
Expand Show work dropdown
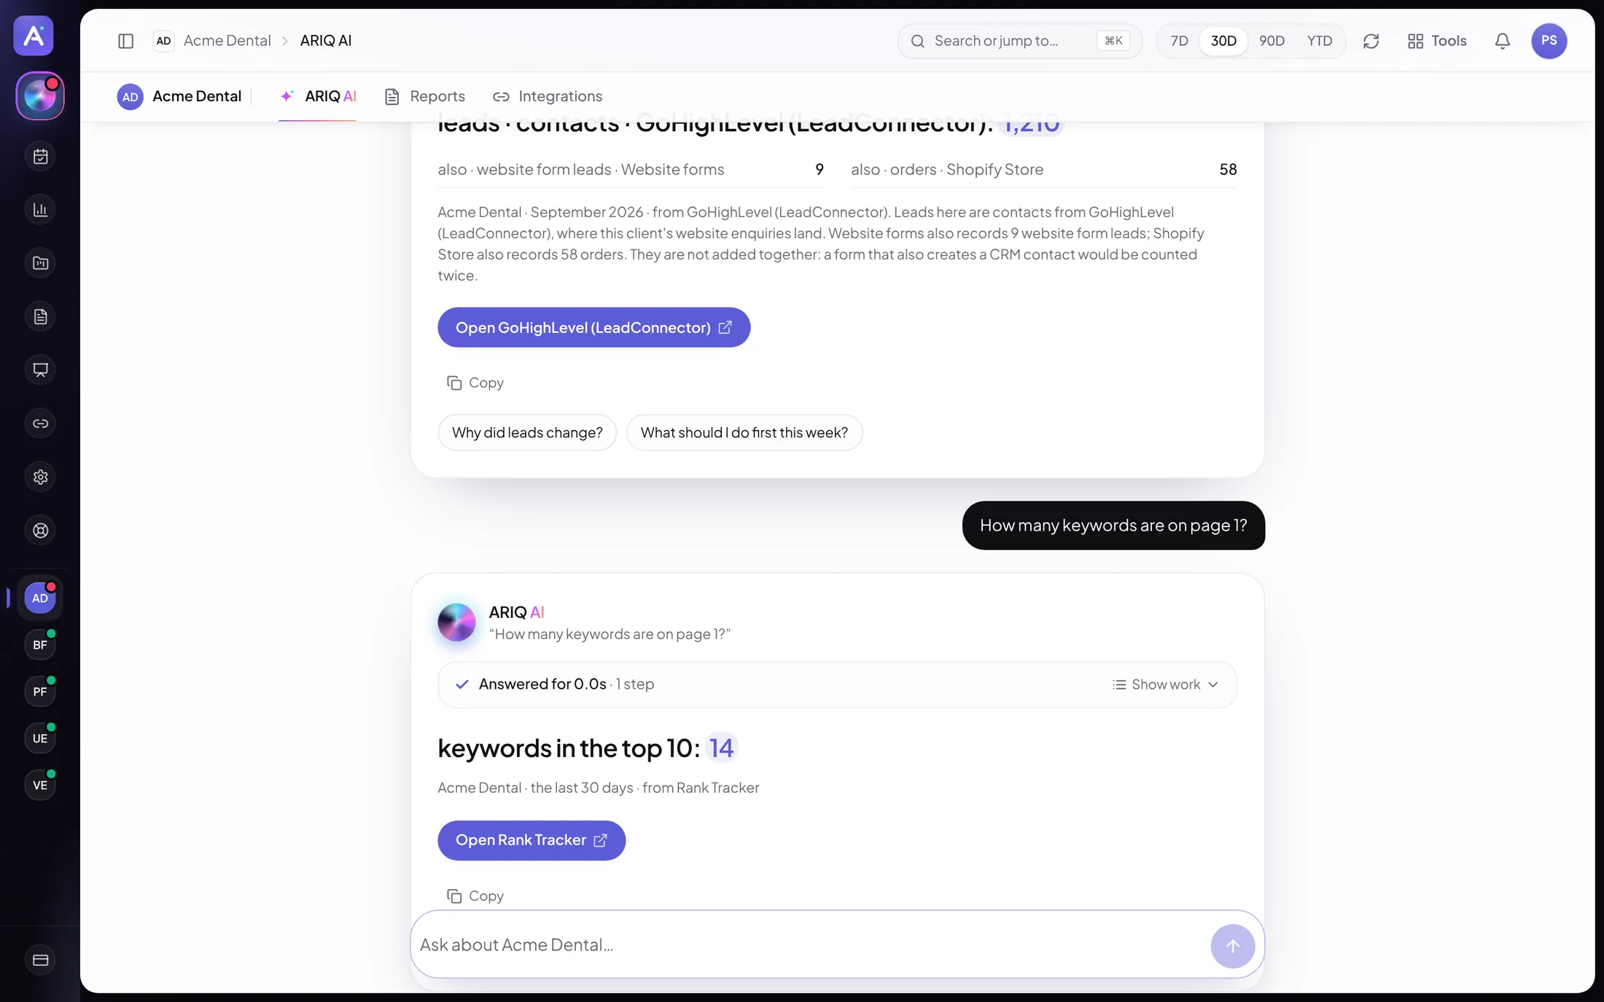click(x=1165, y=684)
